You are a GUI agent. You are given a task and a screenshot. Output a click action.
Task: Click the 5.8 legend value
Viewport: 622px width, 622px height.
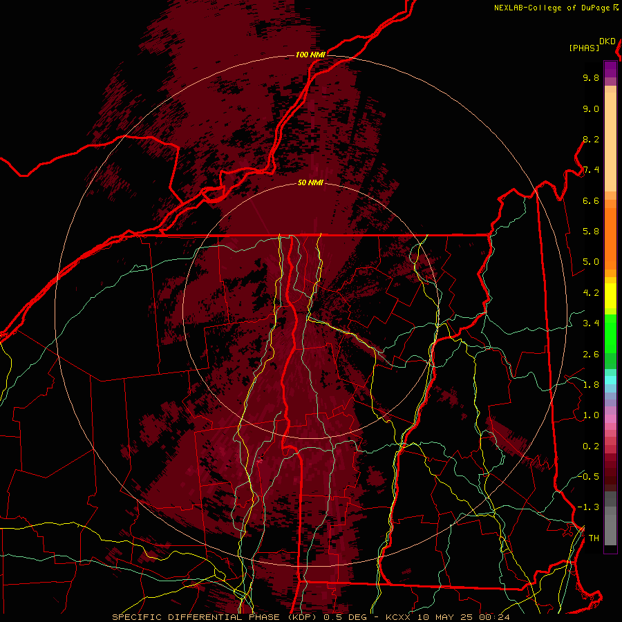point(591,232)
